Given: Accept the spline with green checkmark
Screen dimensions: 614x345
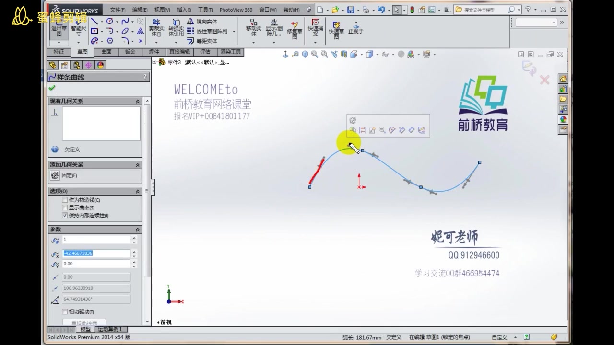Looking at the screenshot, I should [51, 88].
